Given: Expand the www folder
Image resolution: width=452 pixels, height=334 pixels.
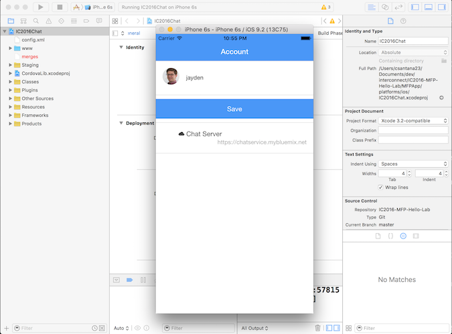Looking at the screenshot, I should click(10, 48).
